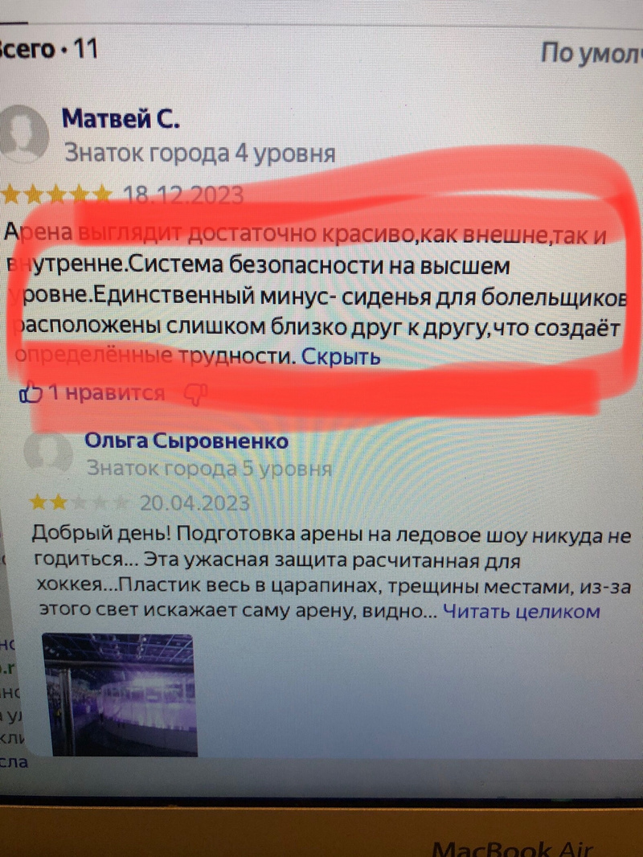Click five-star rating of Матвей's review
Screen dimensions: 643x857
(x=56, y=194)
